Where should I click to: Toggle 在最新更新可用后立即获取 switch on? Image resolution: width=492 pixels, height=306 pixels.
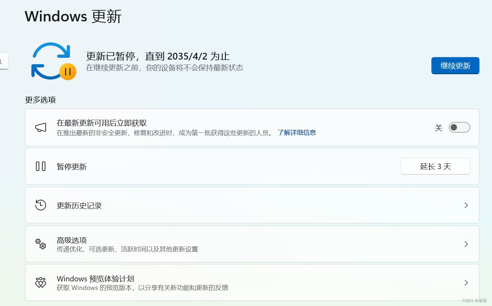[459, 127]
